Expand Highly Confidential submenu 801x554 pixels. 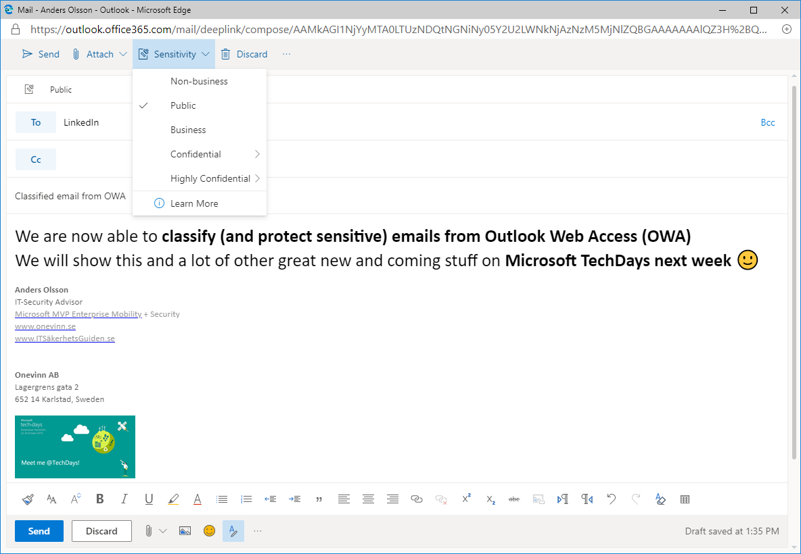[x=199, y=178]
